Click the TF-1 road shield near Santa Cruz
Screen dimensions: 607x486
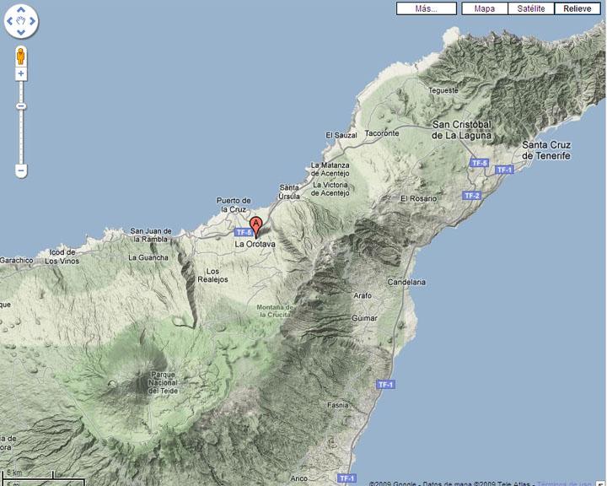[504, 170]
